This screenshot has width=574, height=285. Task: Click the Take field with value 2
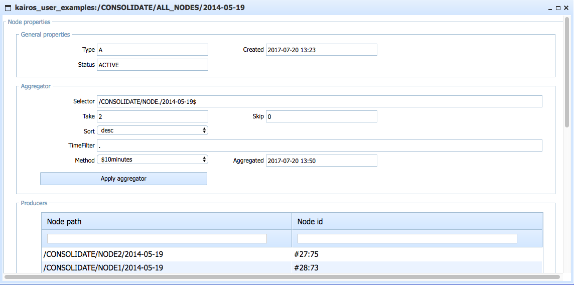[153, 116]
